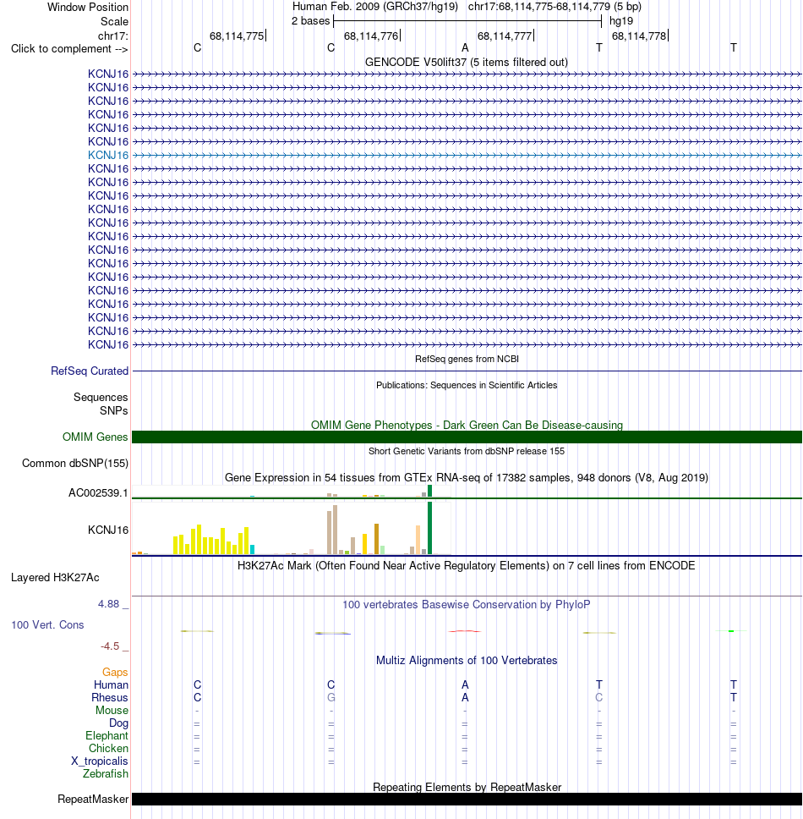Click the gray C base in Rhesus row
Viewport: 803px width, 819px height.
tap(599, 697)
